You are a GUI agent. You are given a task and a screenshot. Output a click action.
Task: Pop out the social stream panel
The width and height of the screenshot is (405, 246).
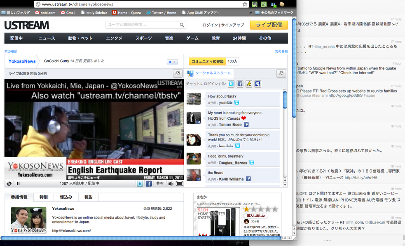pyautogui.click(x=281, y=74)
